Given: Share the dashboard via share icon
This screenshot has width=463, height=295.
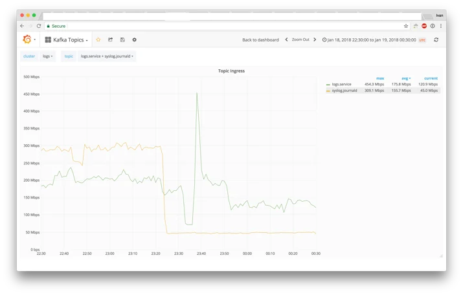Looking at the screenshot, I should coord(111,39).
